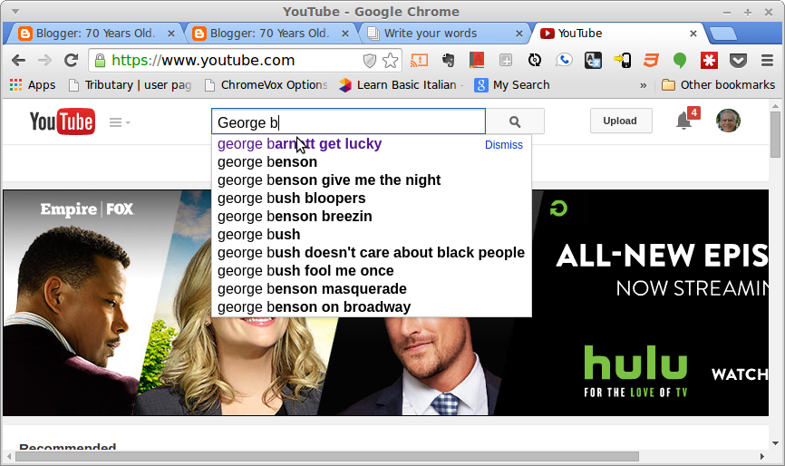Screen dimensions: 785x466
Task: Click the vertical scrollbar thumb
Action: pos(775,135)
